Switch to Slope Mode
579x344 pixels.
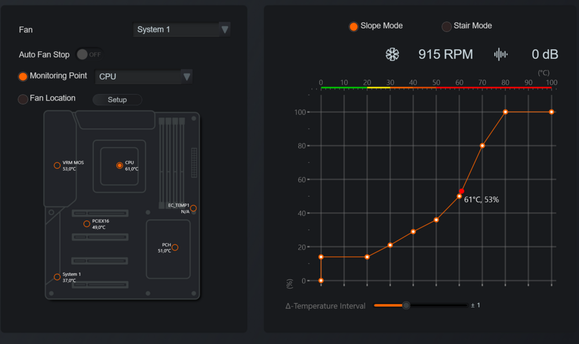coord(353,27)
